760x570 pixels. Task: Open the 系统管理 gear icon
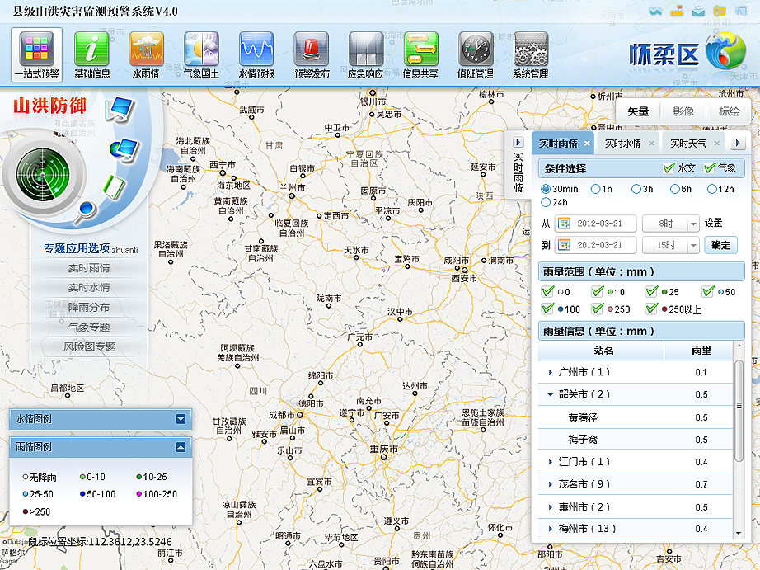(530, 53)
